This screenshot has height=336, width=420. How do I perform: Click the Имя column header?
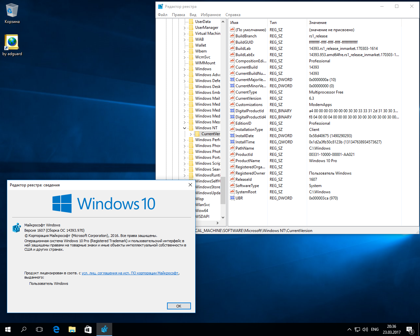(x=248, y=23)
